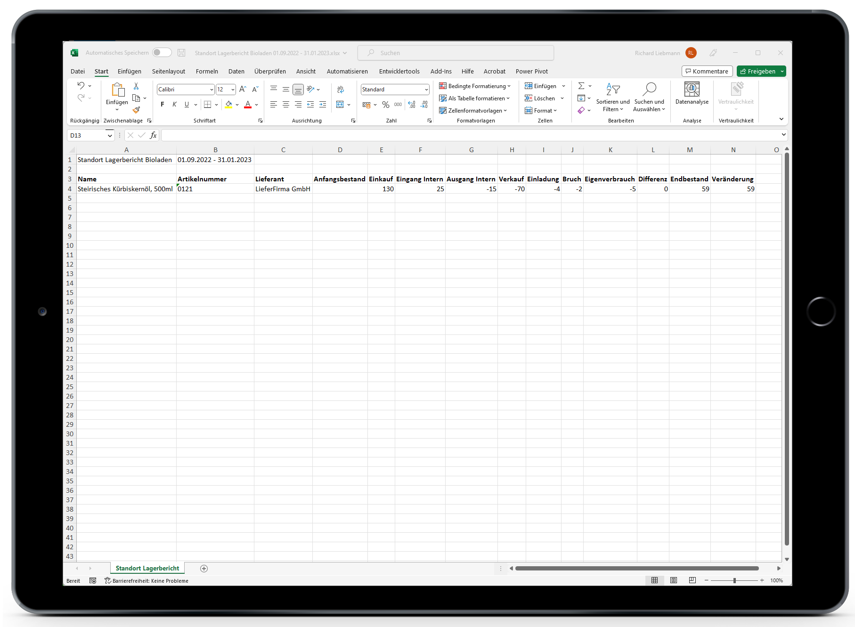
Task: Click the Freigeben button
Action: pos(757,72)
